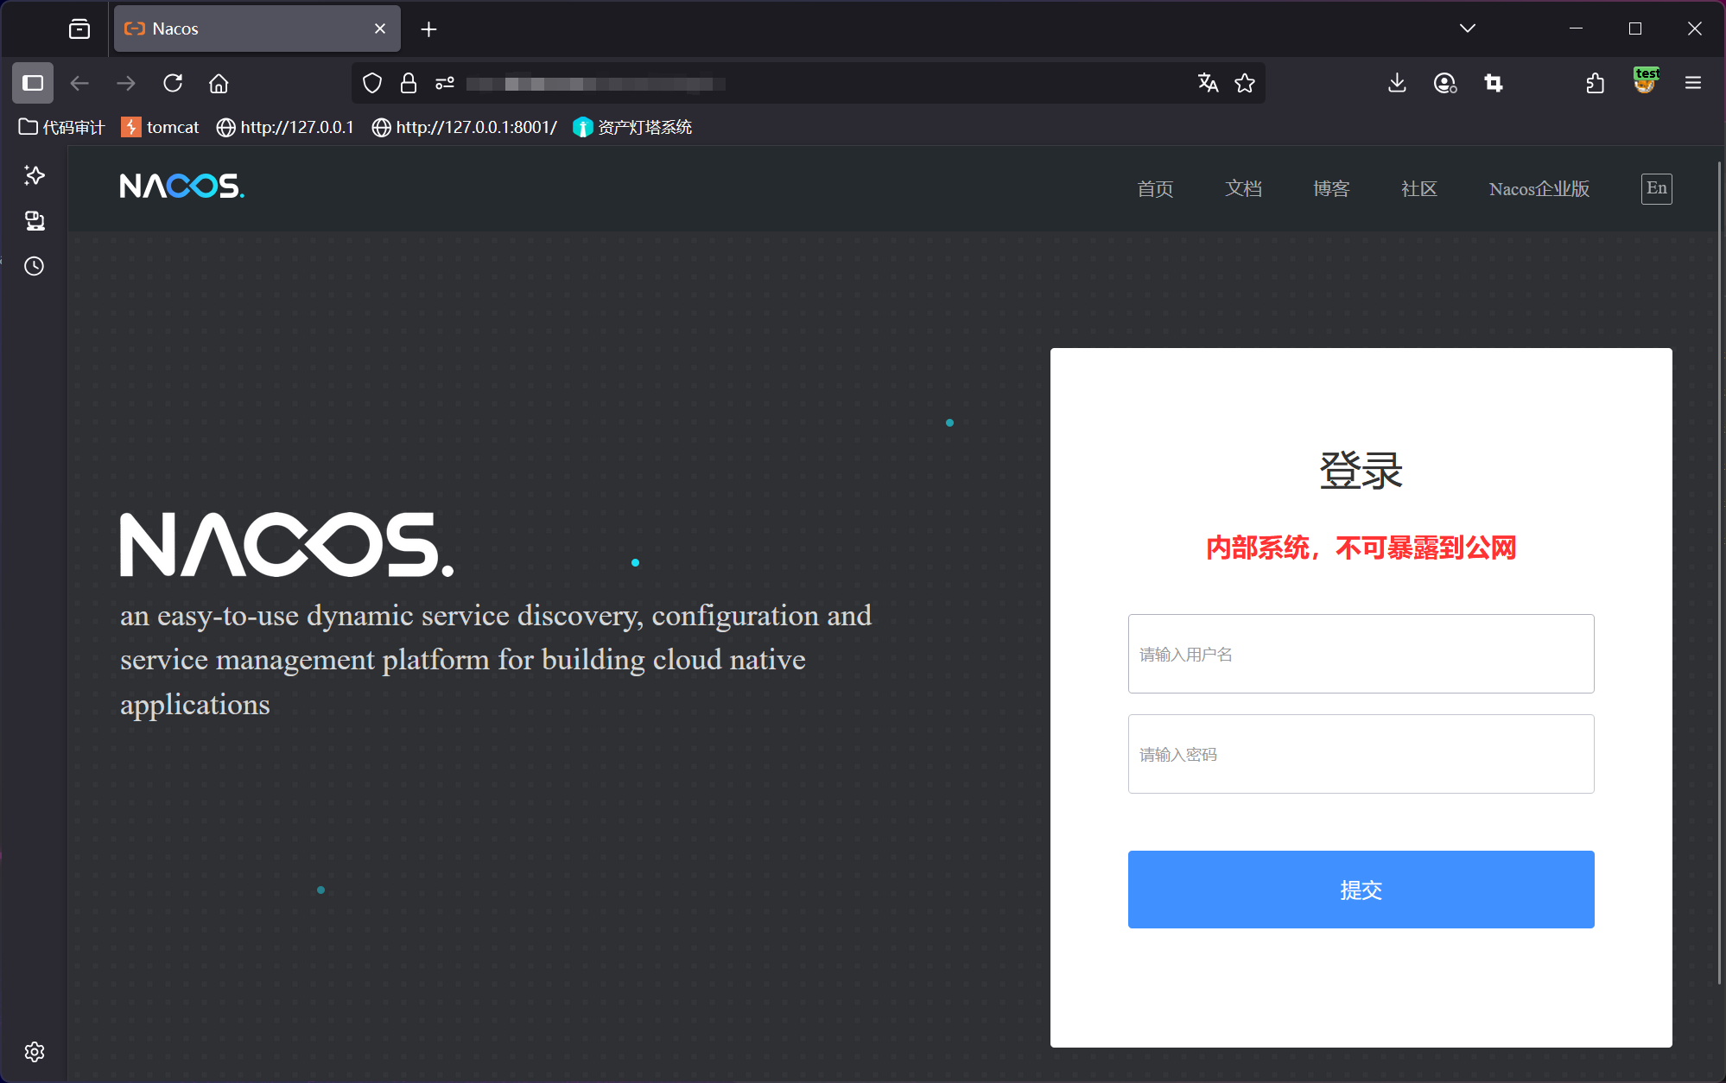Open the extensions puzzle icon
The width and height of the screenshot is (1726, 1083).
(1596, 83)
